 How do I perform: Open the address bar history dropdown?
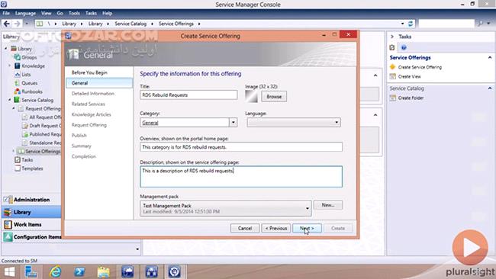402,24
